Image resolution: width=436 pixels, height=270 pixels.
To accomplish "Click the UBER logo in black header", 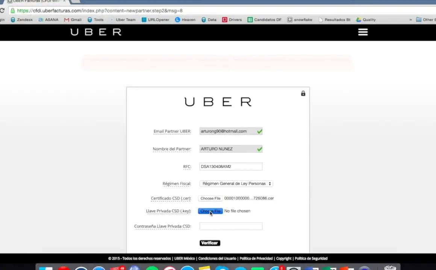I will click(x=96, y=32).
